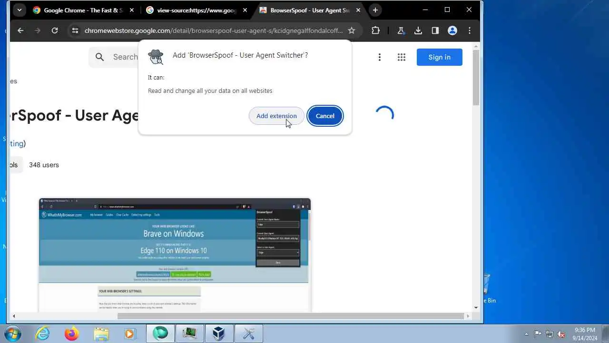
Task: Open Chrome's main three-dot menu
Action: [470, 30]
